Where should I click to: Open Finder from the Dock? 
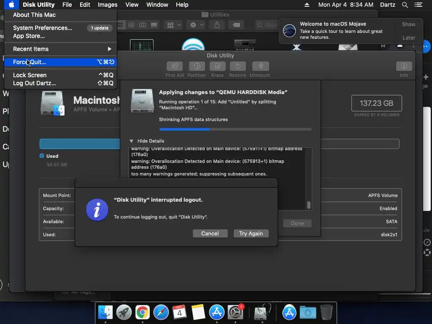pos(105,313)
